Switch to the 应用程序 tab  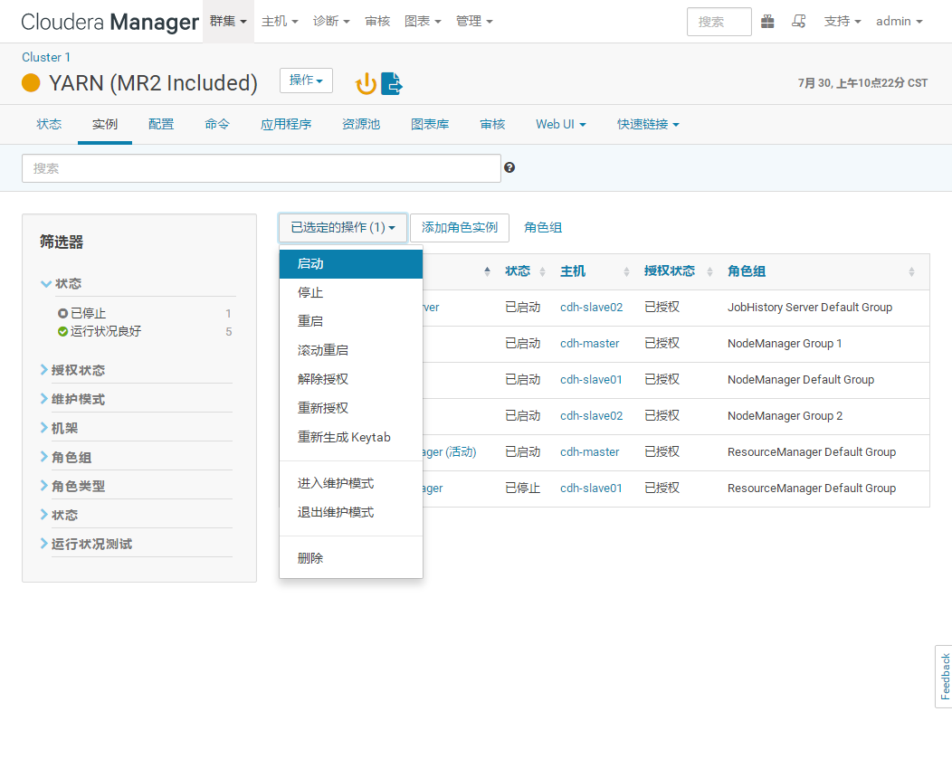286,124
